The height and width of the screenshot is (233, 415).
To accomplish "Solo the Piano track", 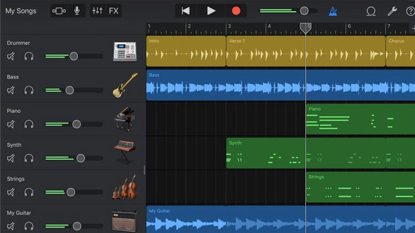I will click(29, 124).
